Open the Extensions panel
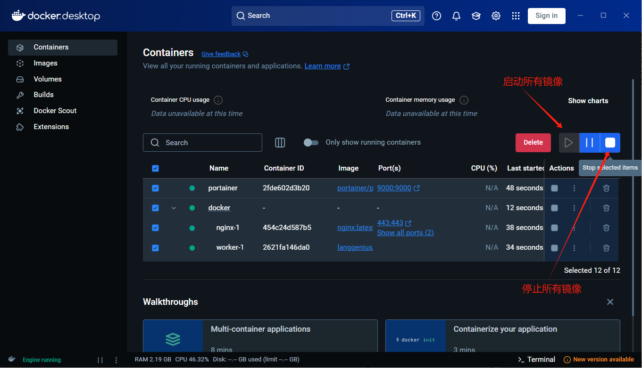The height and width of the screenshot is (368, 642). coord(50,126)
